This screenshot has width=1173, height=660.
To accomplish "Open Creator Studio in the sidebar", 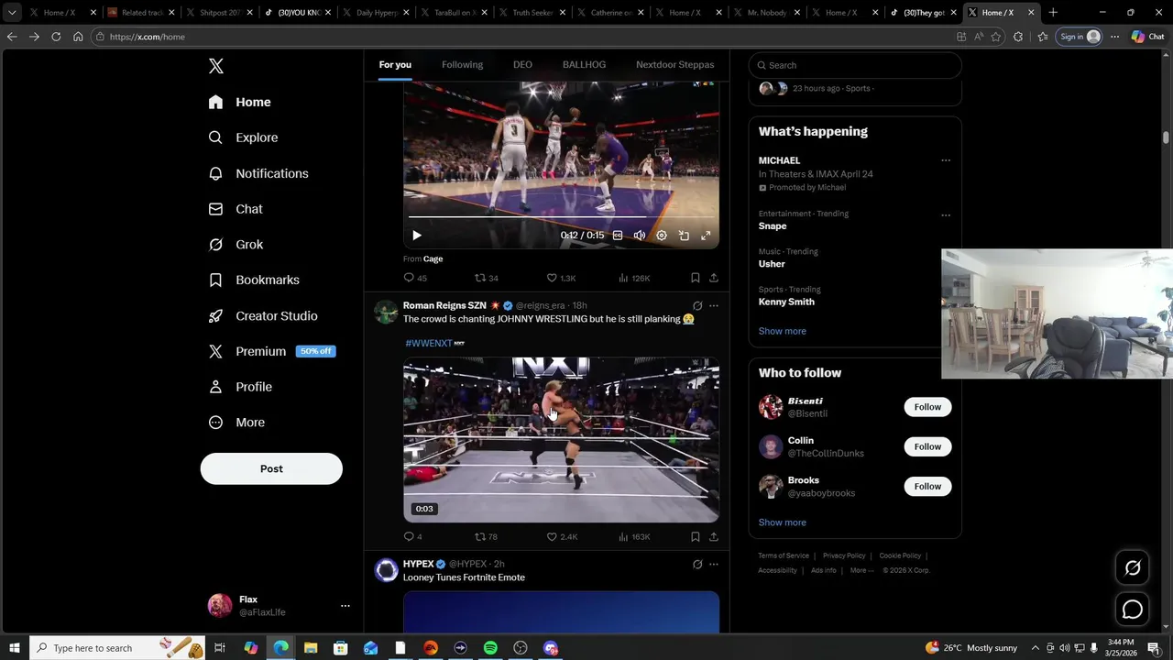I will coord(263,315).
